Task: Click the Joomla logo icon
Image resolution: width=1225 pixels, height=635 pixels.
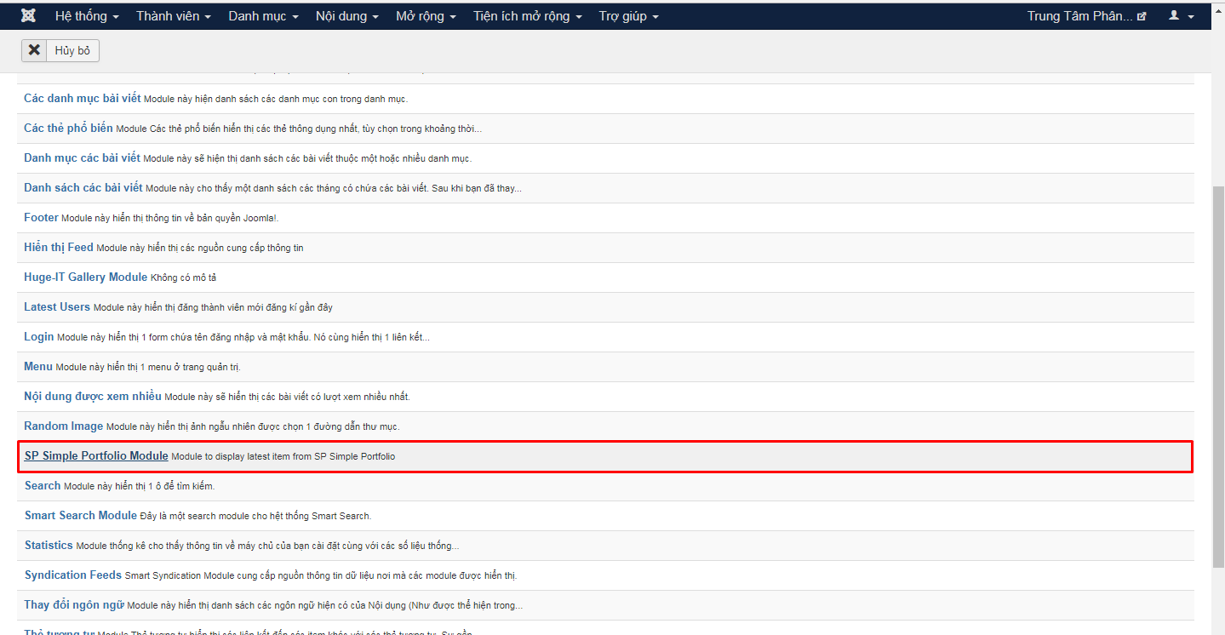Action: point(28,16)
